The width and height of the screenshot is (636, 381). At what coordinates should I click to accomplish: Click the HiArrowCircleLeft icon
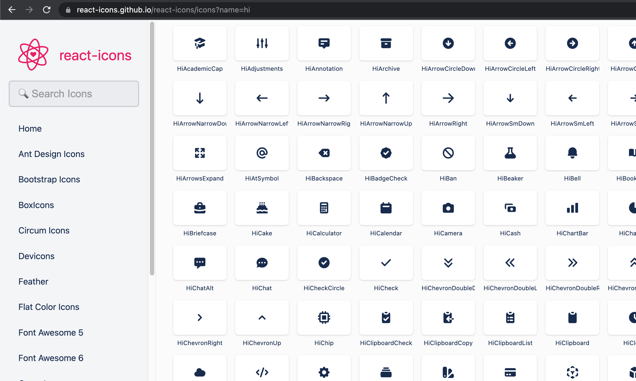(510, 43)
